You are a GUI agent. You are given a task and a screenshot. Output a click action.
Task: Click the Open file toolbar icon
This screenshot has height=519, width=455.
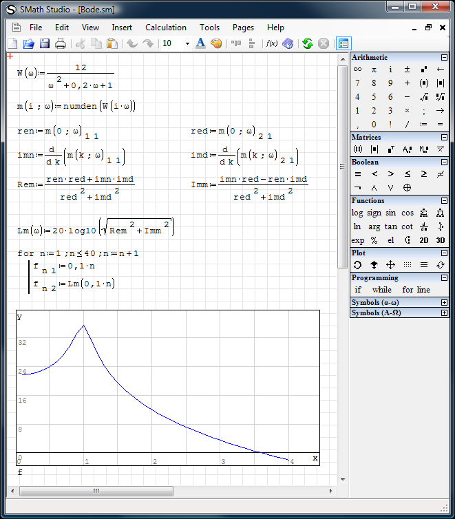pyautogui.click(x=28, y=44)
